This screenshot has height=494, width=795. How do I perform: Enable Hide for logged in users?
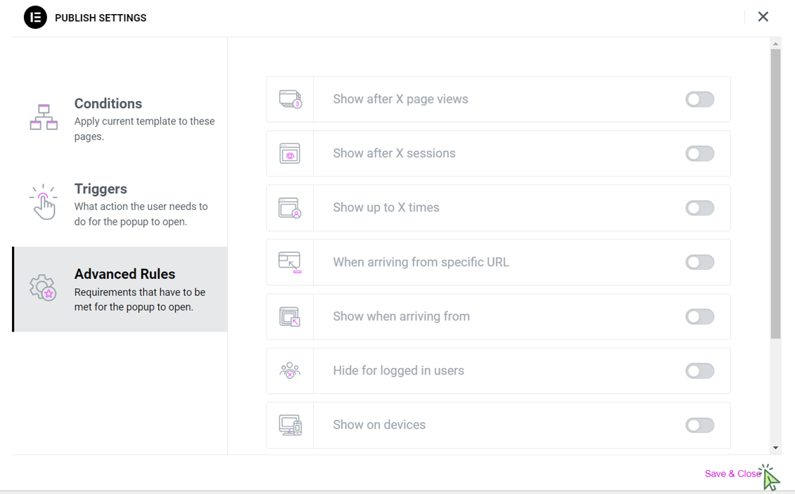coord(700,371)
